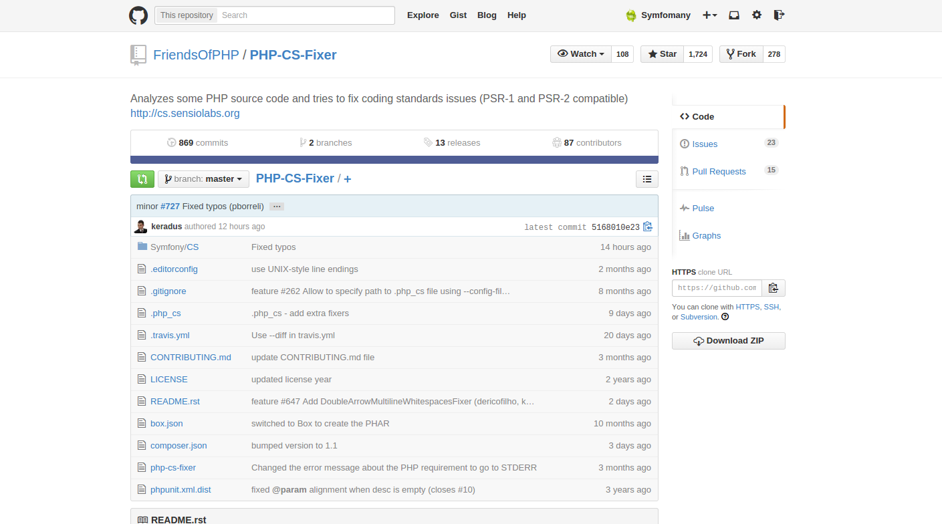Open the FriendsOfPHP organization link

196,55
